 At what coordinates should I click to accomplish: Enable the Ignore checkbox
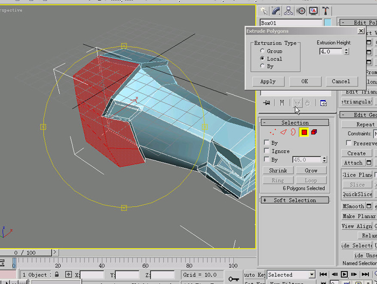[x=267, y=151]
